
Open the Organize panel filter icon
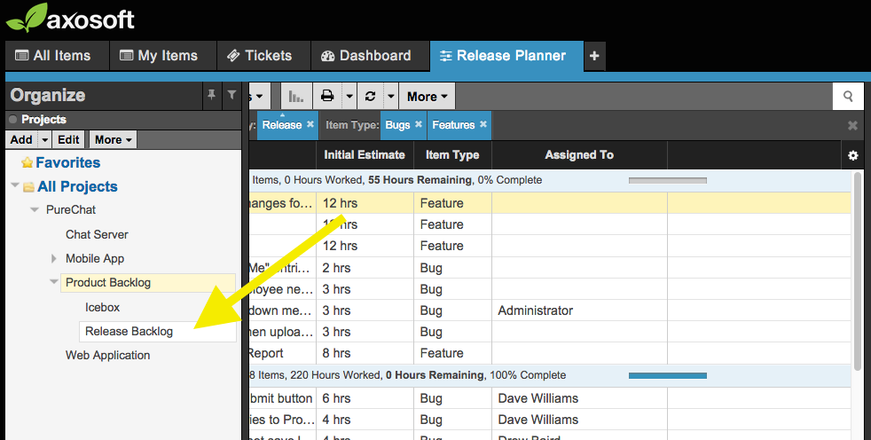232,95
